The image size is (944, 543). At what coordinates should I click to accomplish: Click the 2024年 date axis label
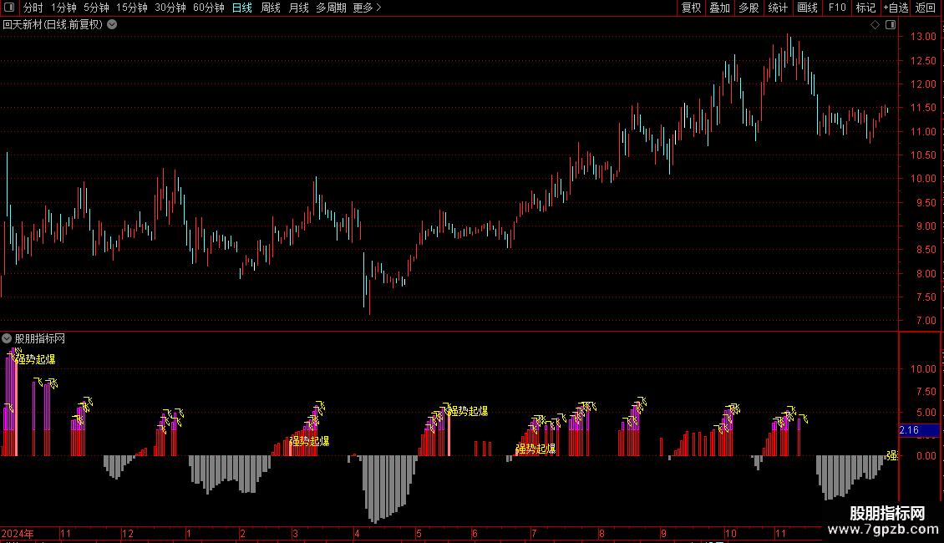click(18, 534)
